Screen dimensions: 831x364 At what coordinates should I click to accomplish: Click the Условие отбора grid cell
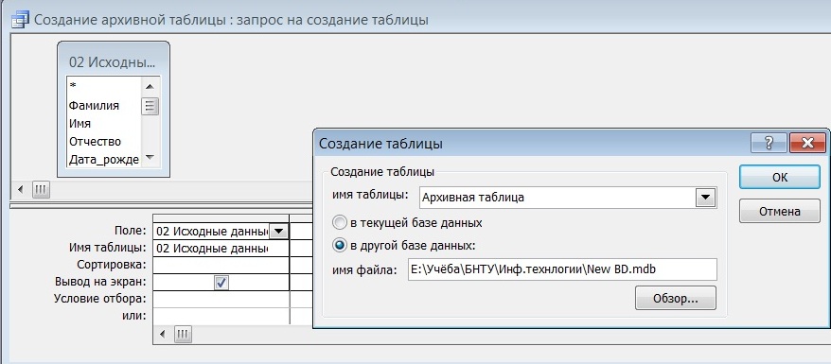point(221,299)
